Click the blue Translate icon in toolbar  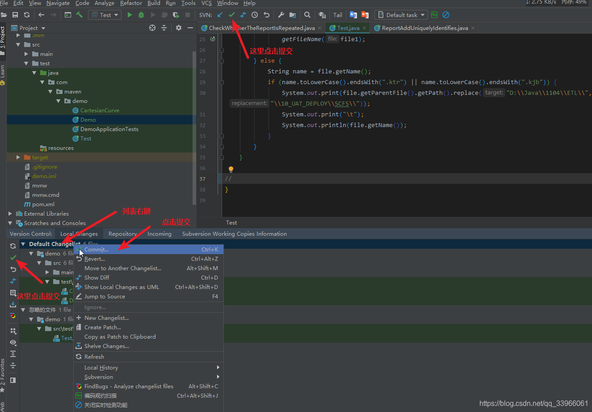353,15
